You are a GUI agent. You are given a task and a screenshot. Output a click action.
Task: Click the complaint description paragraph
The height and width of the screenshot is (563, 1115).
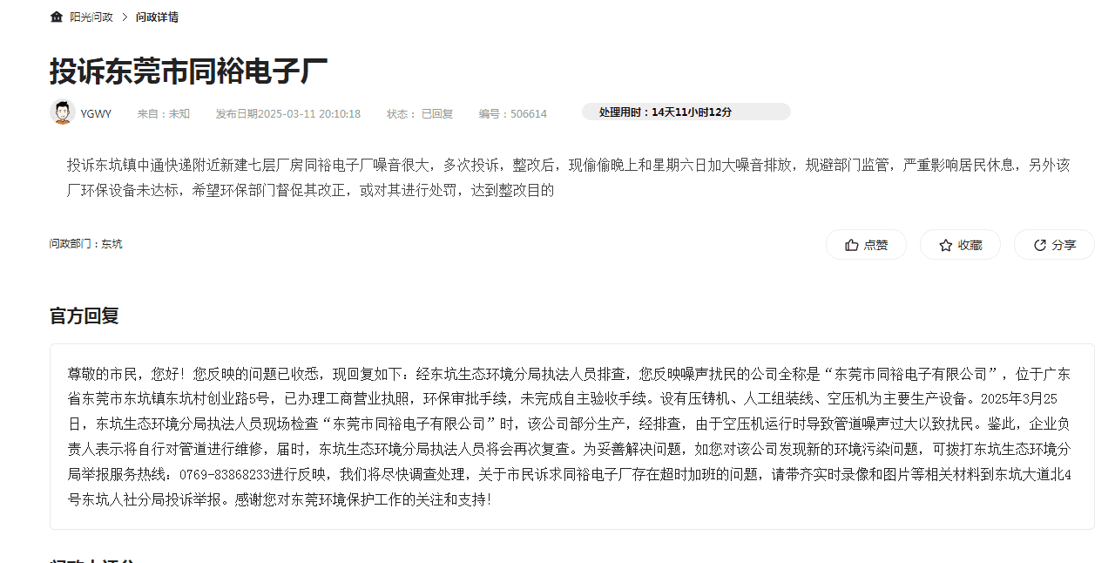(568, 177)
